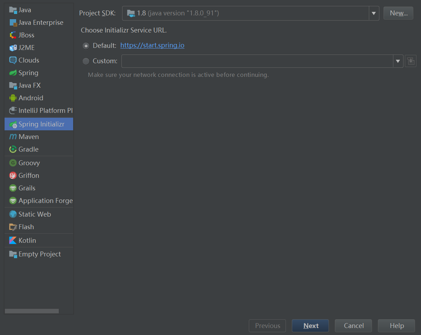
Task: Select Empty Project from the list
Action: point(39,254)
